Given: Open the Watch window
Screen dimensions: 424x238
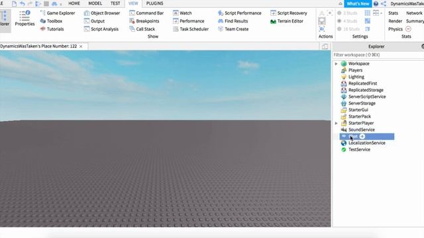Looking at the screenshot, I should click(182, 13).
